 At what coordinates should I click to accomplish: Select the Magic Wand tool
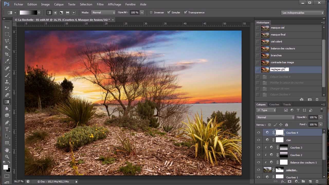7,48
